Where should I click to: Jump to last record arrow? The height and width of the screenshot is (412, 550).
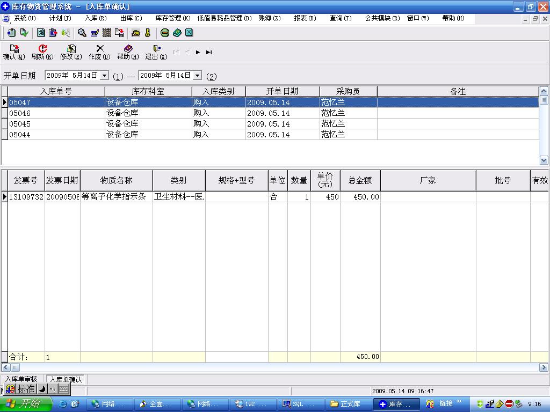(x=209, y=52)
